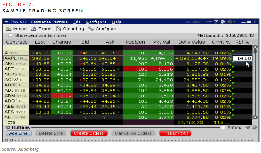Screen dimensions: 261x153
Task: Click the wrench icon beside Armed
Action: [248, 127]
